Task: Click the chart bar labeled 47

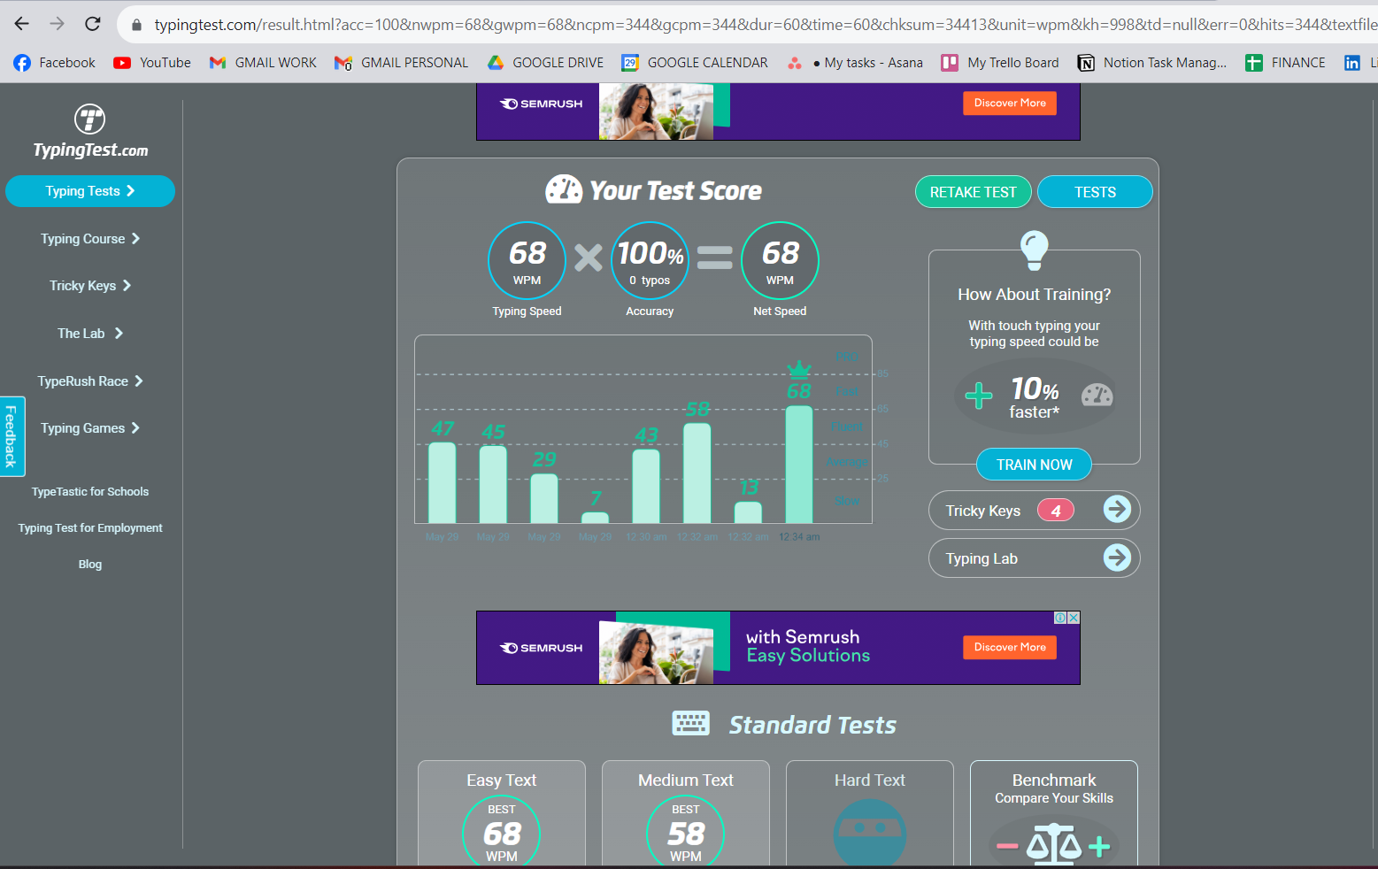Action: coord(442,483)
